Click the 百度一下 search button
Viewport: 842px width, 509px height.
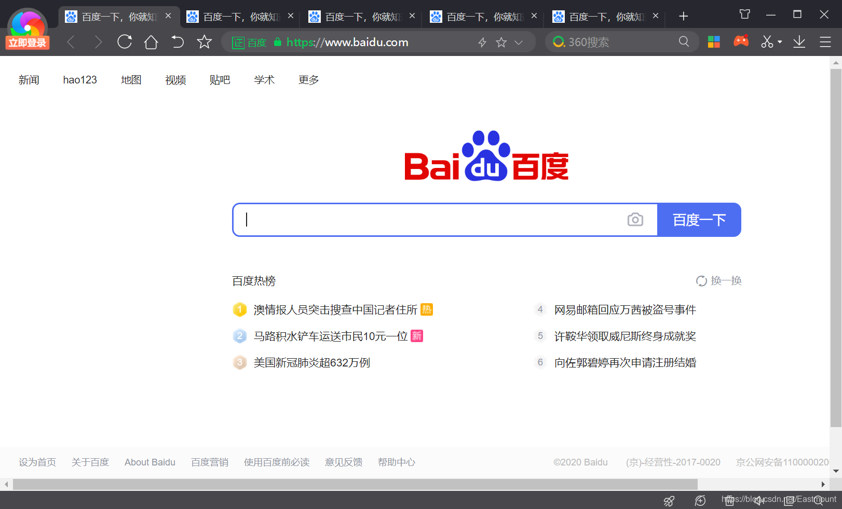point(699,219)
